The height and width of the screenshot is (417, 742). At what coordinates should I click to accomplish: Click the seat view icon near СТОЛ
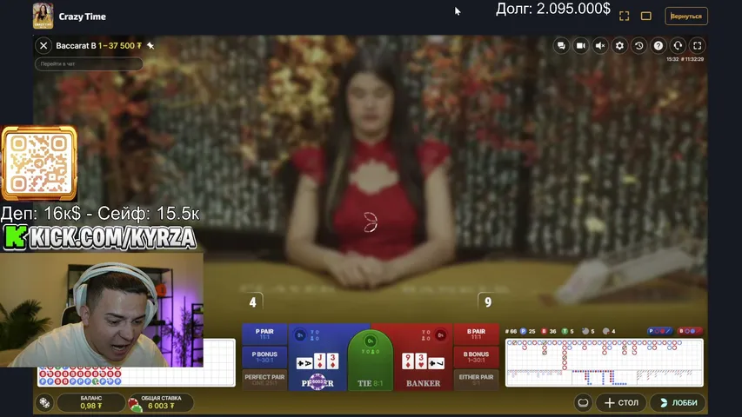tap(583, 403)
